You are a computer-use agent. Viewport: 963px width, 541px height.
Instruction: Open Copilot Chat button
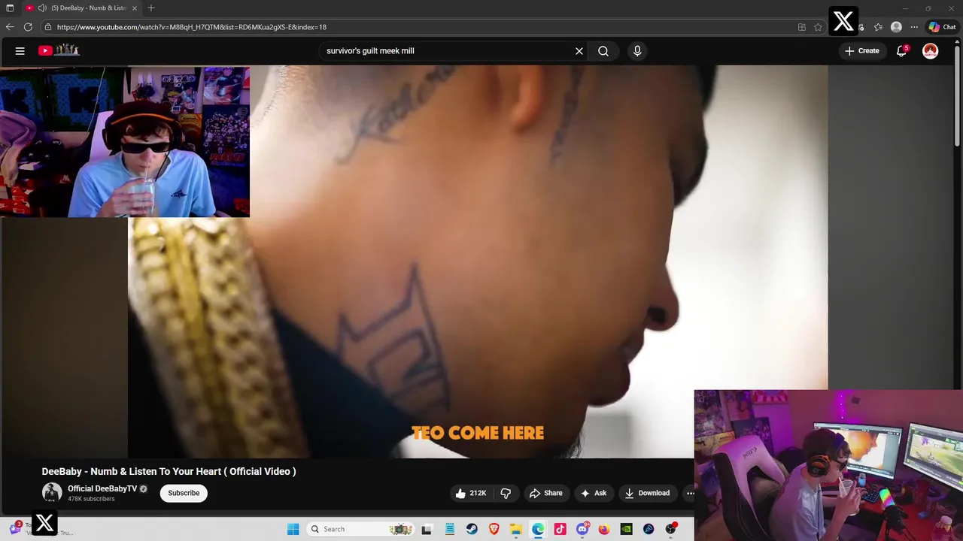tap(942, 27)
